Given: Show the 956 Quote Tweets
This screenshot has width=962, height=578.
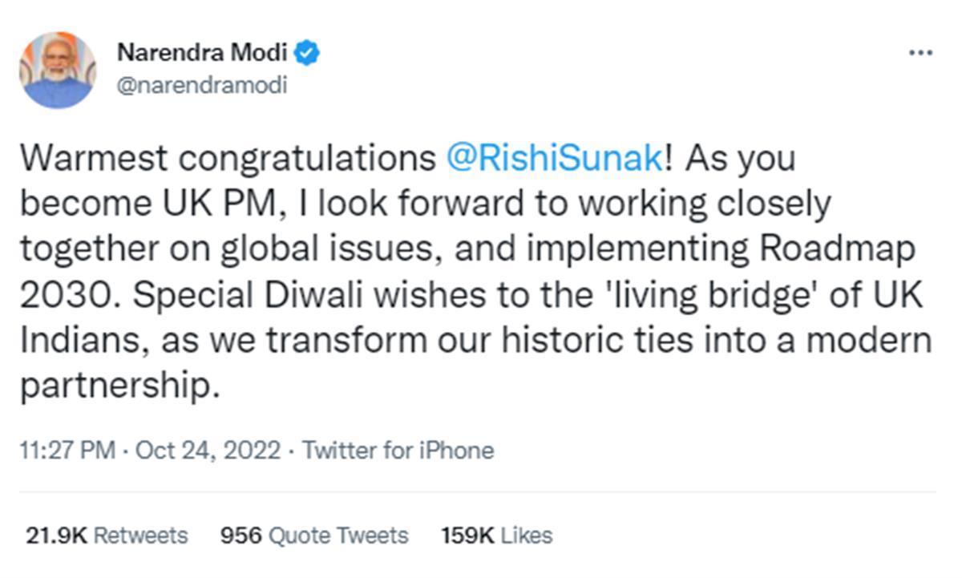Looking at the screenshot, I should point(314,535).
